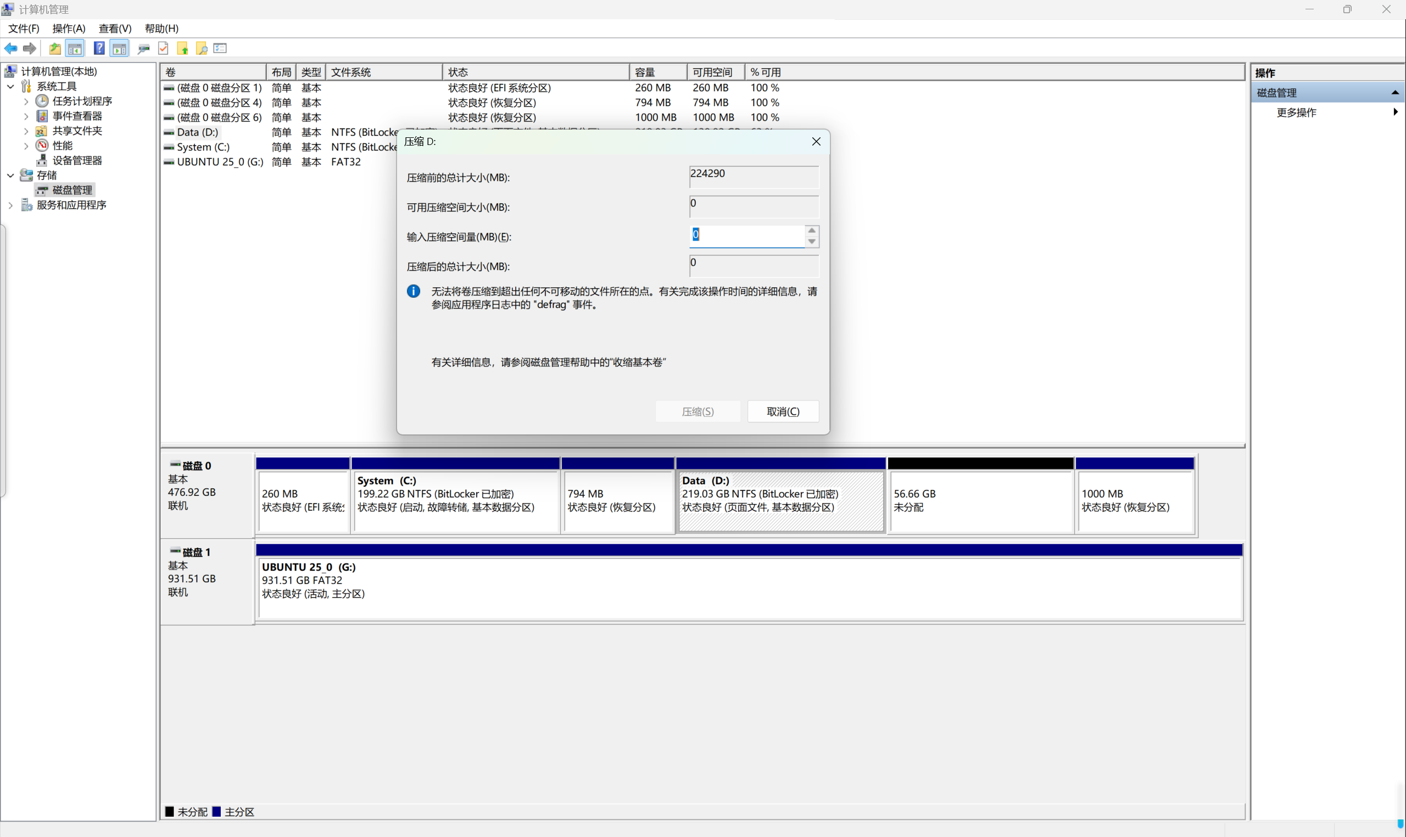Click the yellow folder with green arrow icon
This screenshot has width=1406, height=837.
(x=183, y=48)
